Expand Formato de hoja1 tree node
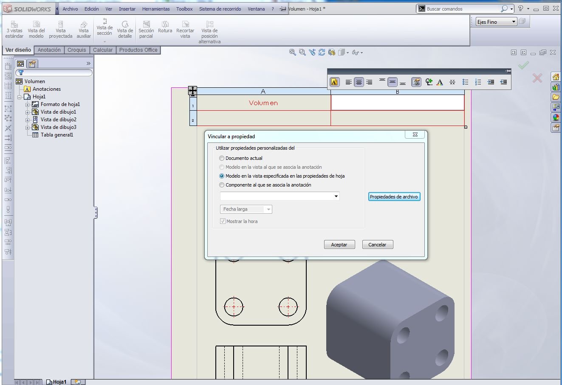562x385 pixels. [28, 104]
